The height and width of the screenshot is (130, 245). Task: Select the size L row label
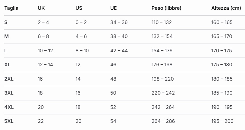coord(6,51)
